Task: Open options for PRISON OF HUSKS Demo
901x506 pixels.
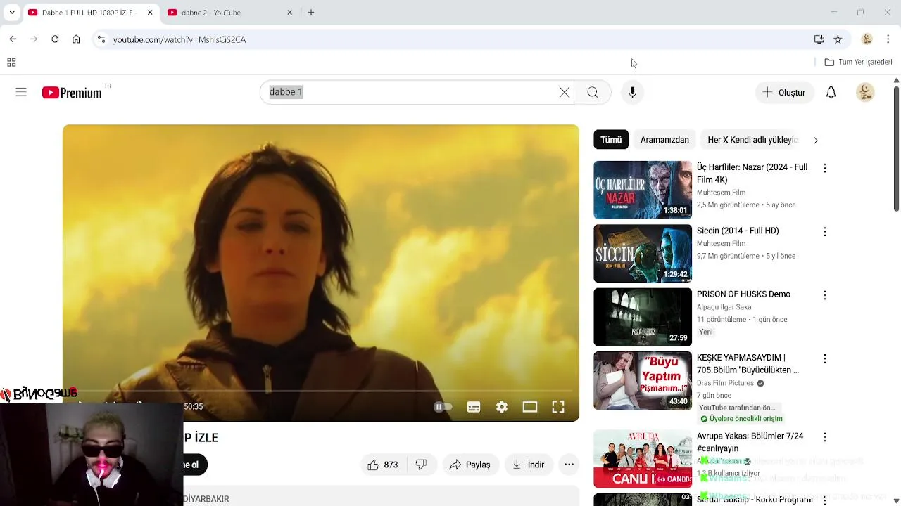Action: [x=825, y=295]
